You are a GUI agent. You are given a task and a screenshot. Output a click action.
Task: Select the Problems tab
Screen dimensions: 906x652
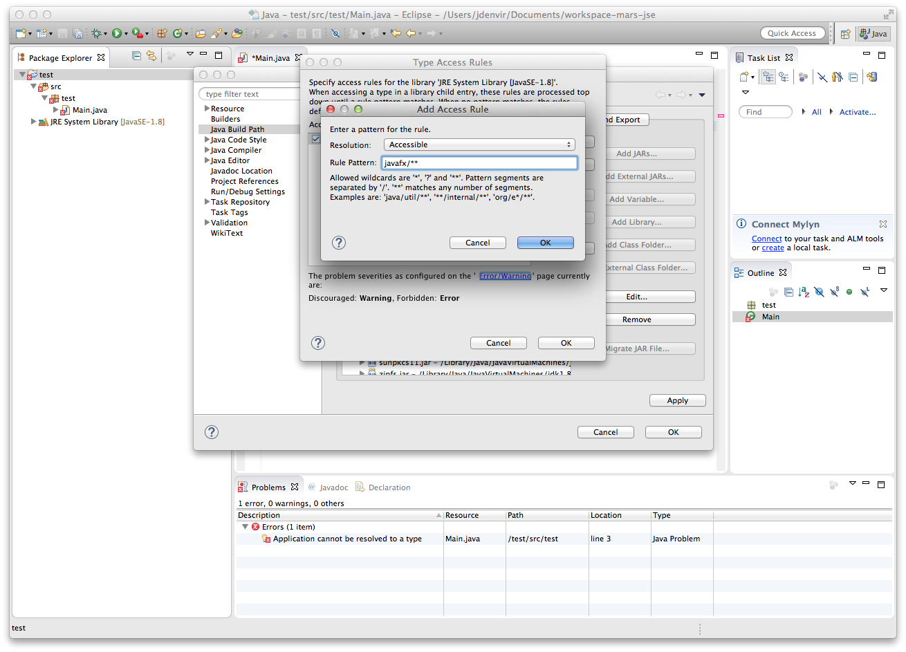268,487
